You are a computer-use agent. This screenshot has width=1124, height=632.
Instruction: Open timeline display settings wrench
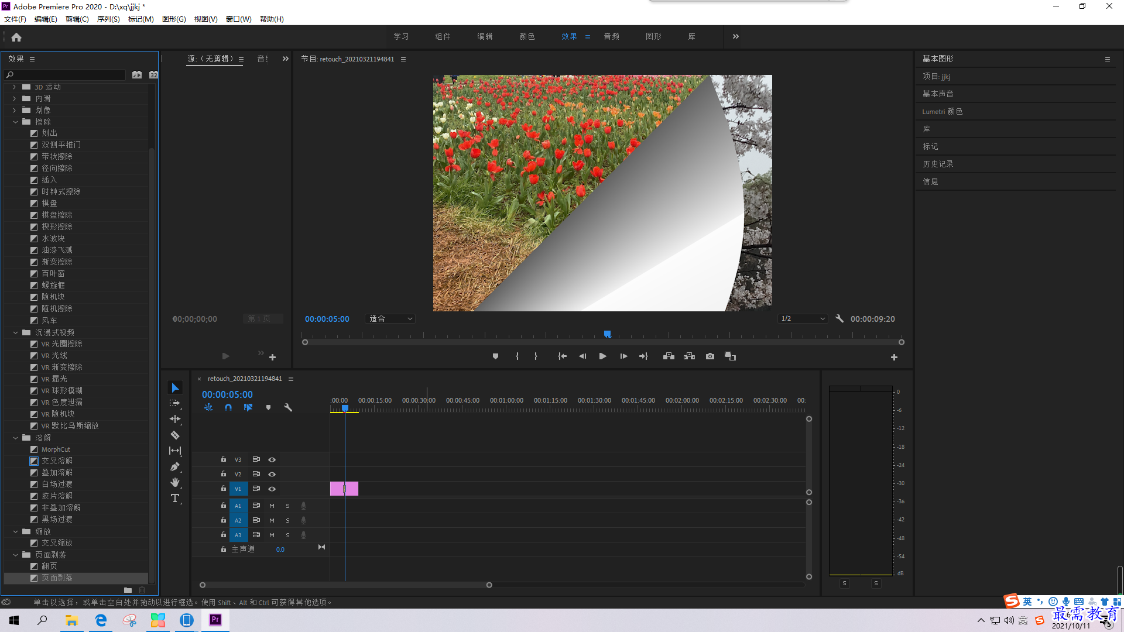point(288,407)
